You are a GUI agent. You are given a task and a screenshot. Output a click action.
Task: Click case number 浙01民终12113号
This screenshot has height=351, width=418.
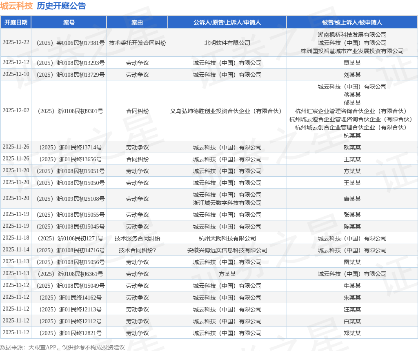click(70, 309)
